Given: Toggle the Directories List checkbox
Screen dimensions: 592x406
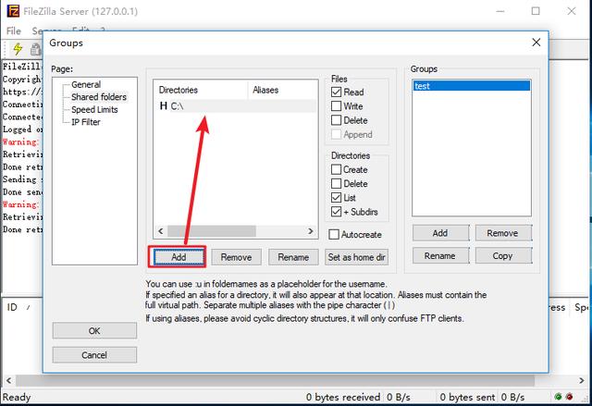Looking at the screenshot, I should 336,197.
